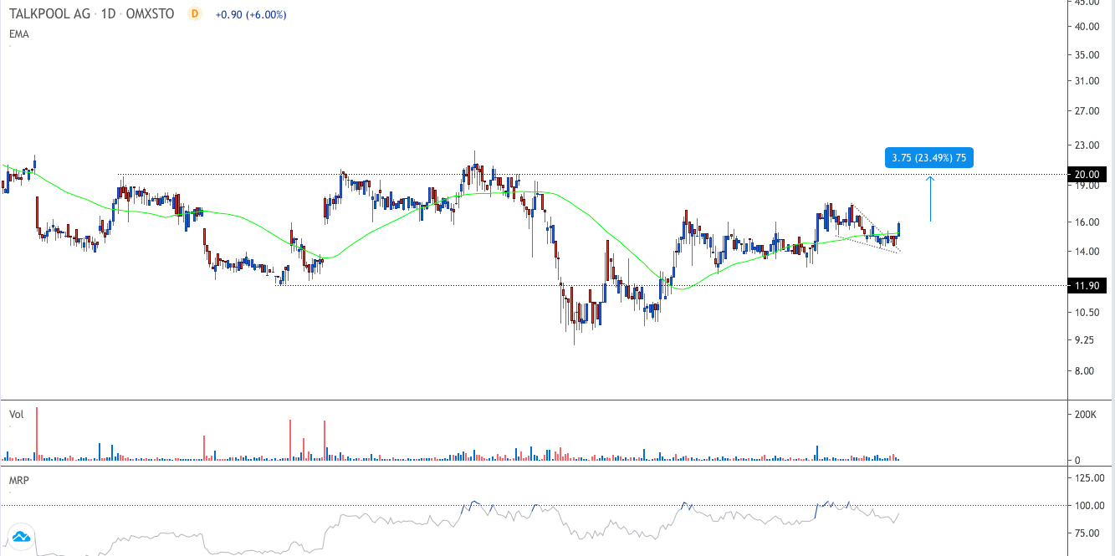Click the TALKPOOL AG symbol title
The image size is (1115, 556).
[x=49, y=14]
